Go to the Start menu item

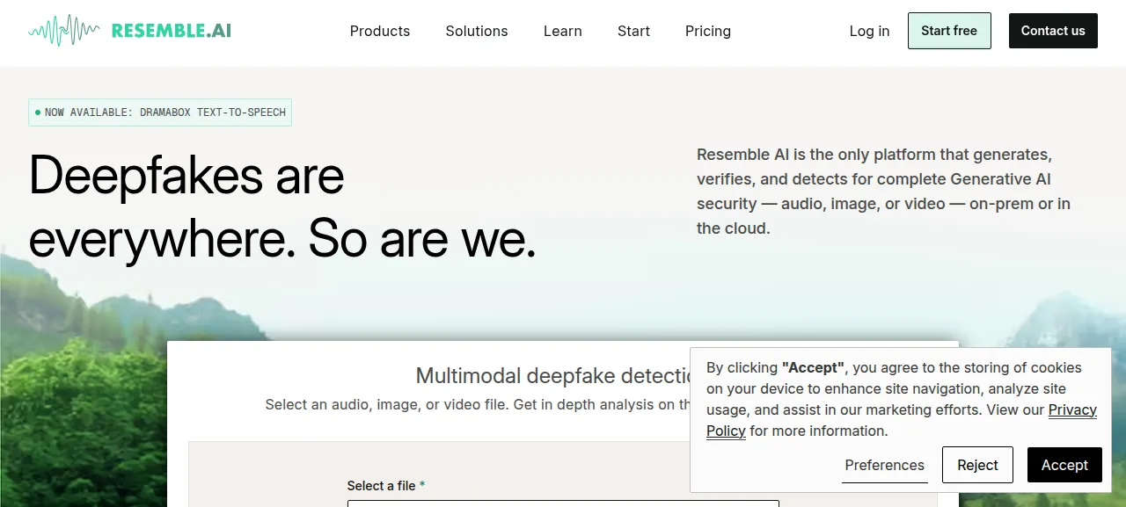pyautogui.click(x=633, y=31)
